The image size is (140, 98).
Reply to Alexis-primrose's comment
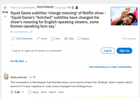coord(33,92)
